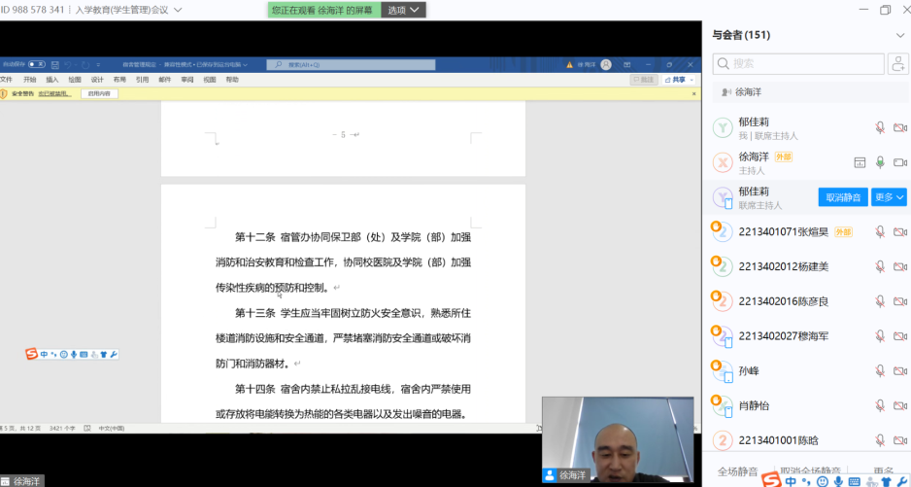The height and width of the screenshot is (487, 911).
Task: Click muted microphone icon for 2213401071张煊昊
Action: [x=880, y=232]
